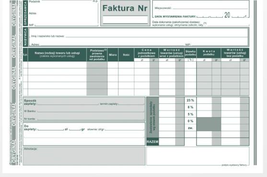Click the Nr konta line
The width and height of the screenshot is (267, 177).
pyautogui.click(x=91, y=119)
